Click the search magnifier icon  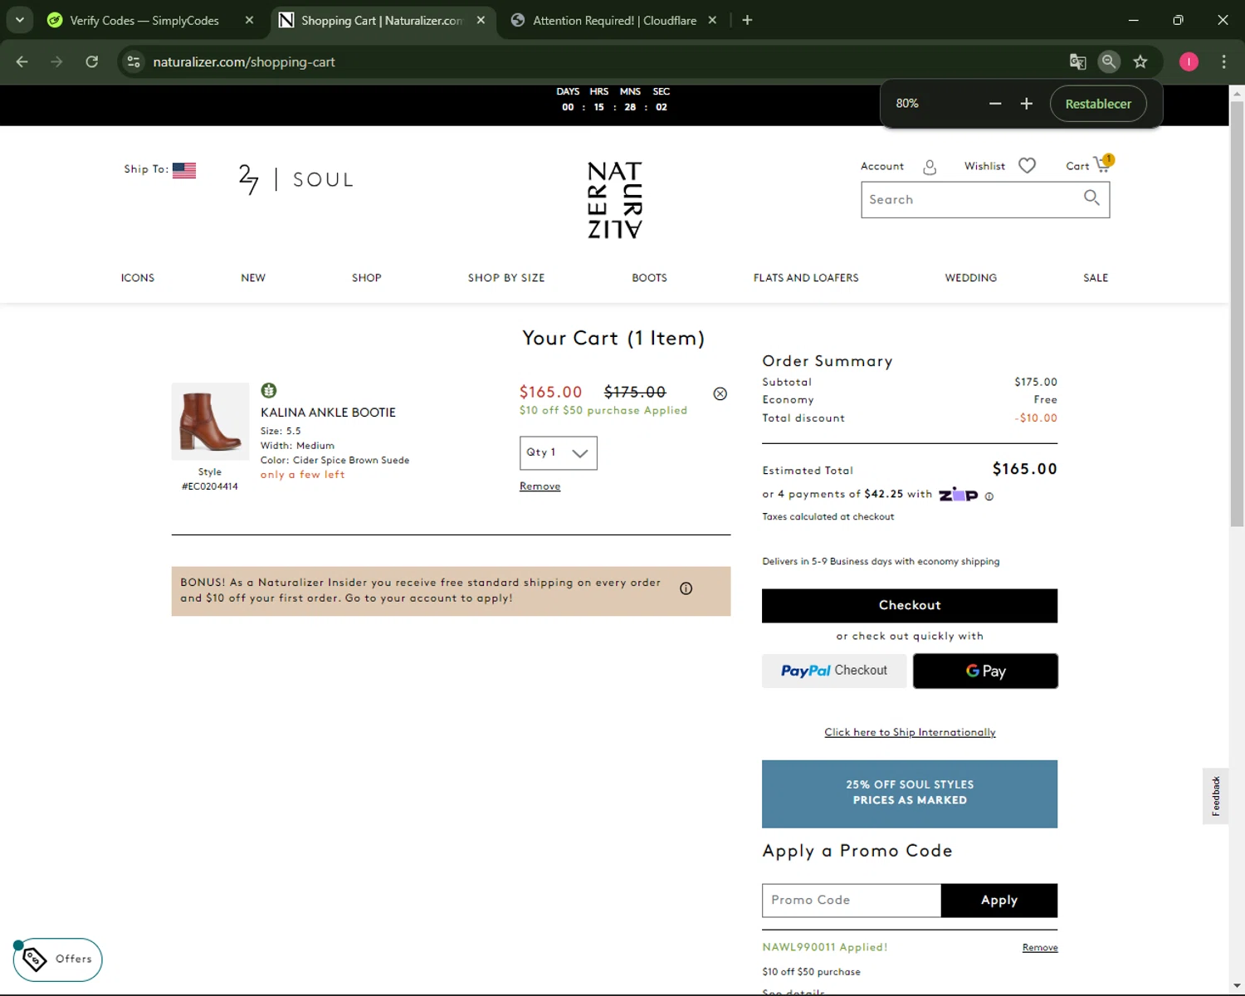point(1091,198)
